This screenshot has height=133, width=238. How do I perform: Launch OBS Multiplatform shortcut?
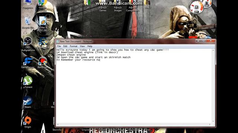[28, 44]
